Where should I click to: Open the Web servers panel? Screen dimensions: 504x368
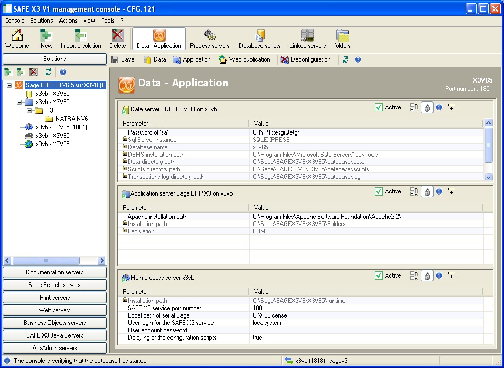55,310
